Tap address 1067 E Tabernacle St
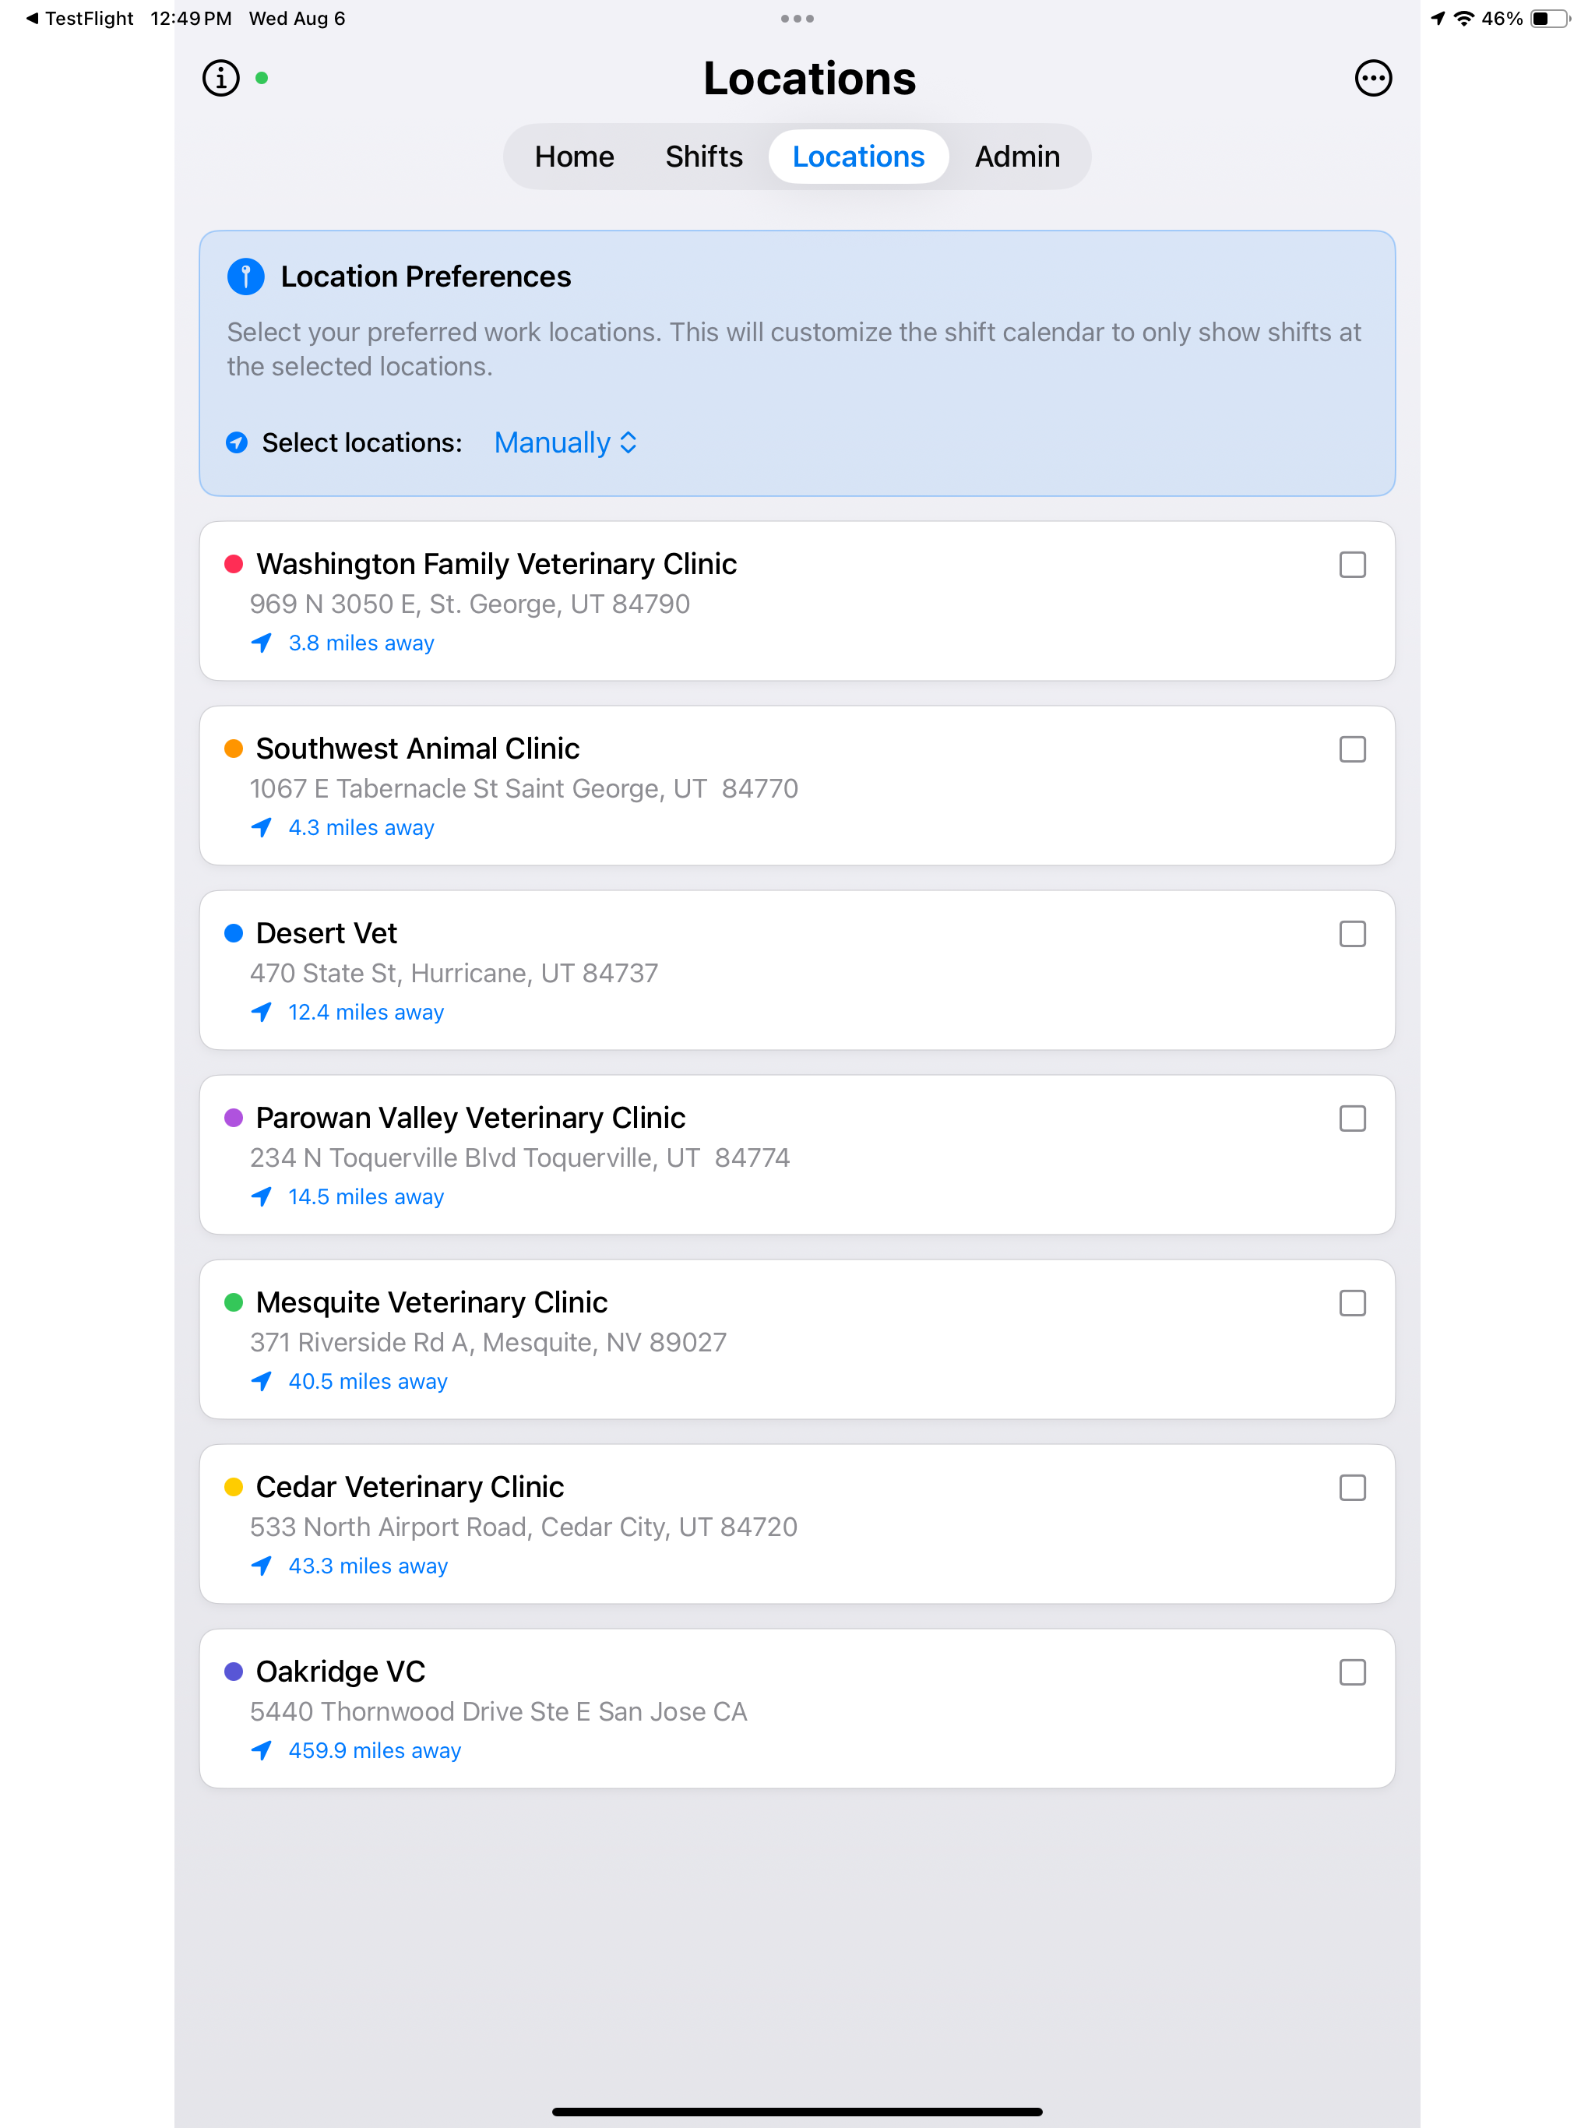Viewport: 1595px width, 2128px height. pyautogui.click(x=523, y=789)
